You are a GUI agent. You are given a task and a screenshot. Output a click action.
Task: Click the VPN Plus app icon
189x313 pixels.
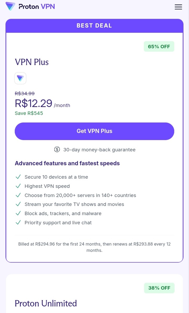click(20, 78)
